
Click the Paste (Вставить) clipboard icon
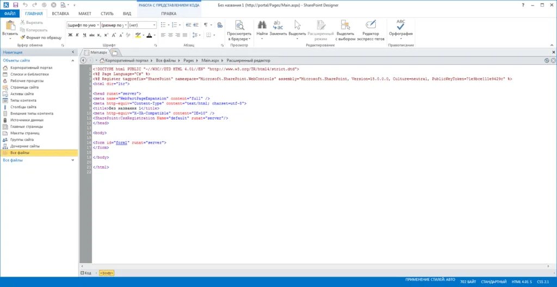[10, 26]
